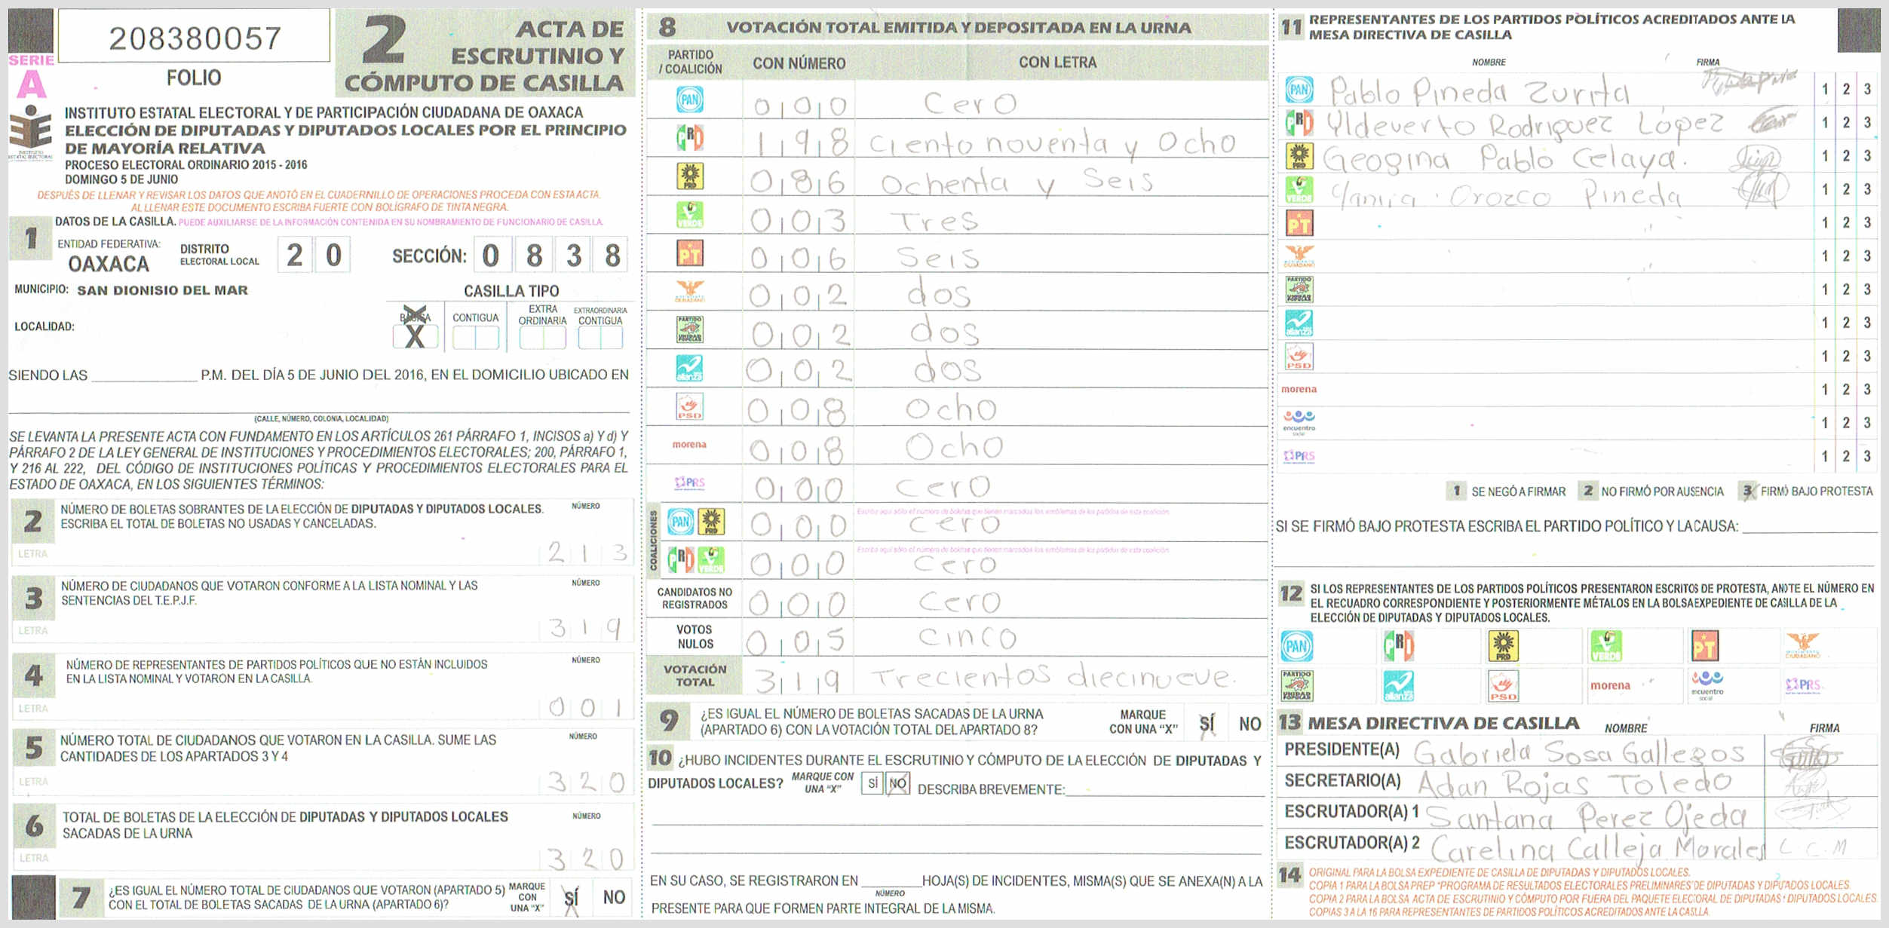Click the pink 'SERIE A' marking
Screen dimensions: 1889x928
click(31, 76)
